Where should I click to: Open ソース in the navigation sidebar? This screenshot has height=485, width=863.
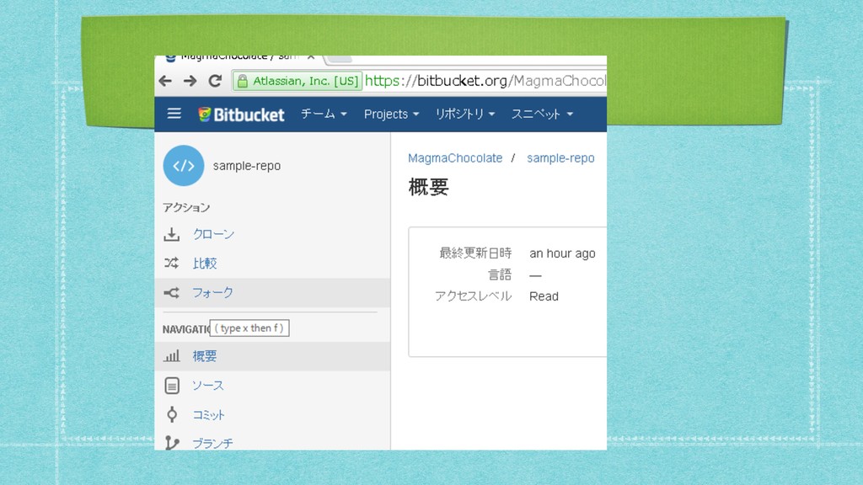click(x=208, y=386)
